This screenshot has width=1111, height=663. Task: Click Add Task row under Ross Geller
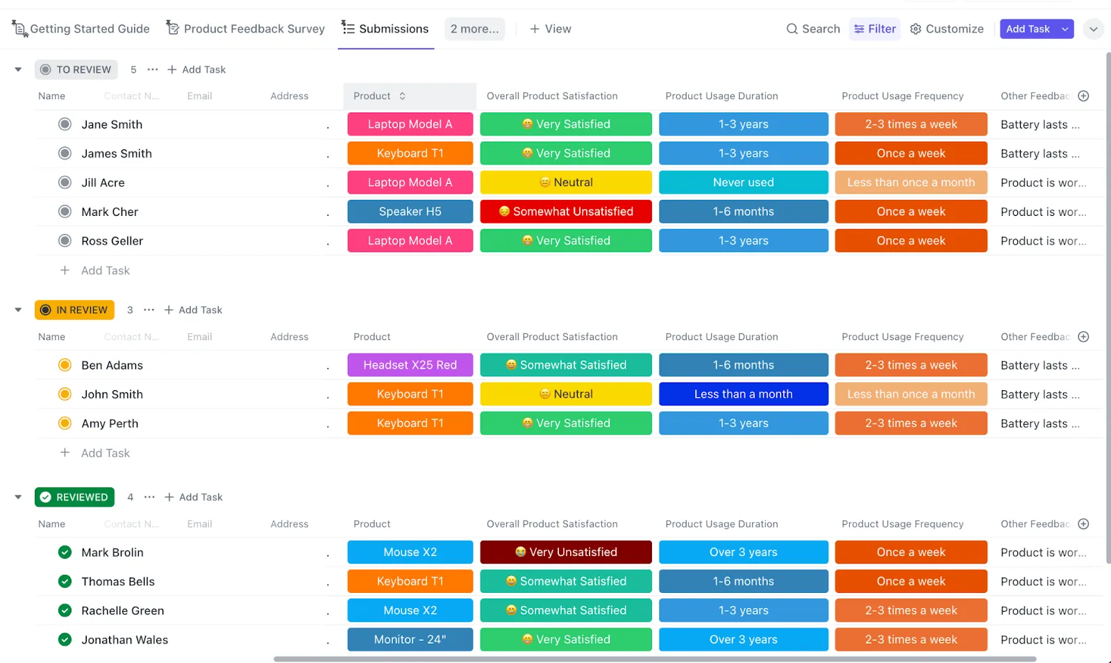coord(95,271)
